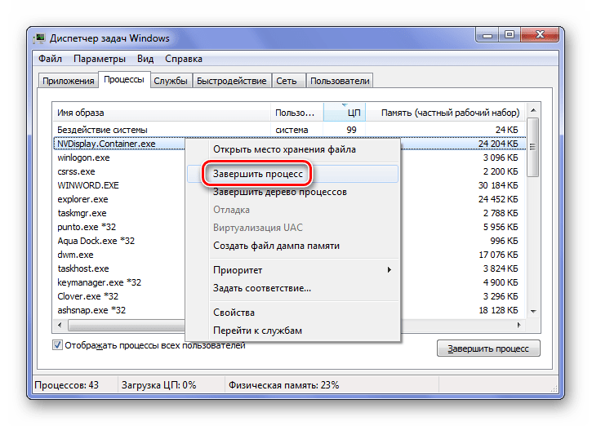Switch to the Службы tab
Screen dimensions: 592x426
[x=171, y=81]
